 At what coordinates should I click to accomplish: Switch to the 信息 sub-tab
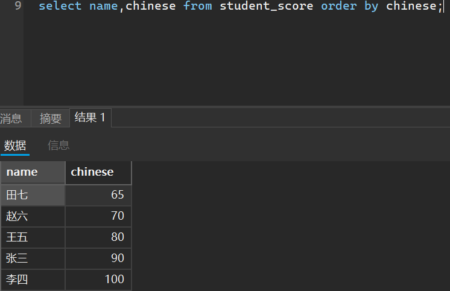pyautogui.click(x=59, y=145)
